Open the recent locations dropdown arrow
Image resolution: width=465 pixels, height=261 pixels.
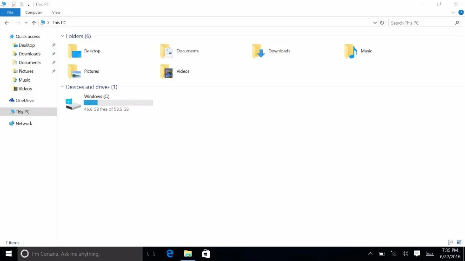[26, 23]
